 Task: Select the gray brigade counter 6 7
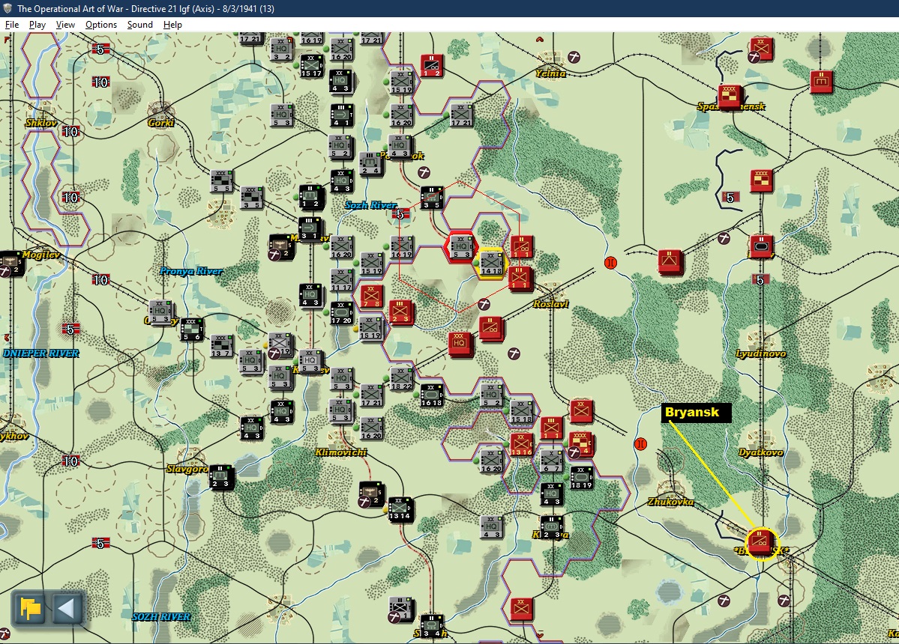[x=551, y=461]
